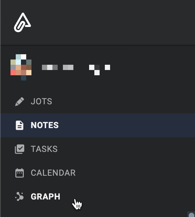Click the sidebar's left edge border
Image resolution: width=195 pixels, height=217 pixels.
click(0, 108)
